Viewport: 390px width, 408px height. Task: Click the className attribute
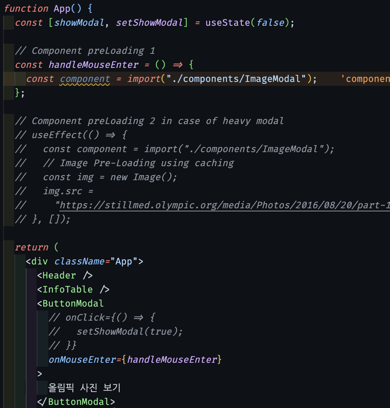click(79, 261)
